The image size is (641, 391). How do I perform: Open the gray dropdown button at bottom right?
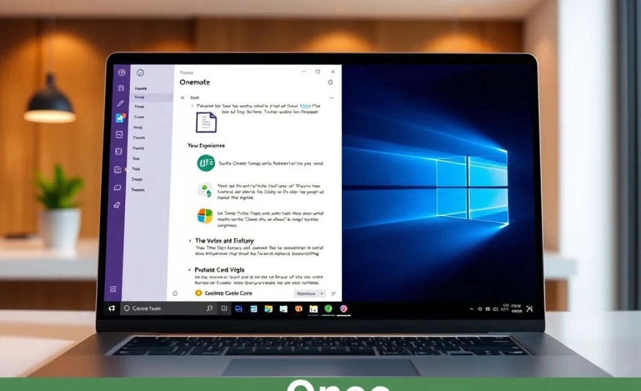point(309,293)
